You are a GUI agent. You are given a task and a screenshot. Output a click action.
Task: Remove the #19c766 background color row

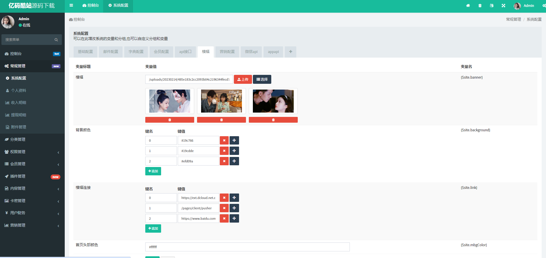[224, 141]
